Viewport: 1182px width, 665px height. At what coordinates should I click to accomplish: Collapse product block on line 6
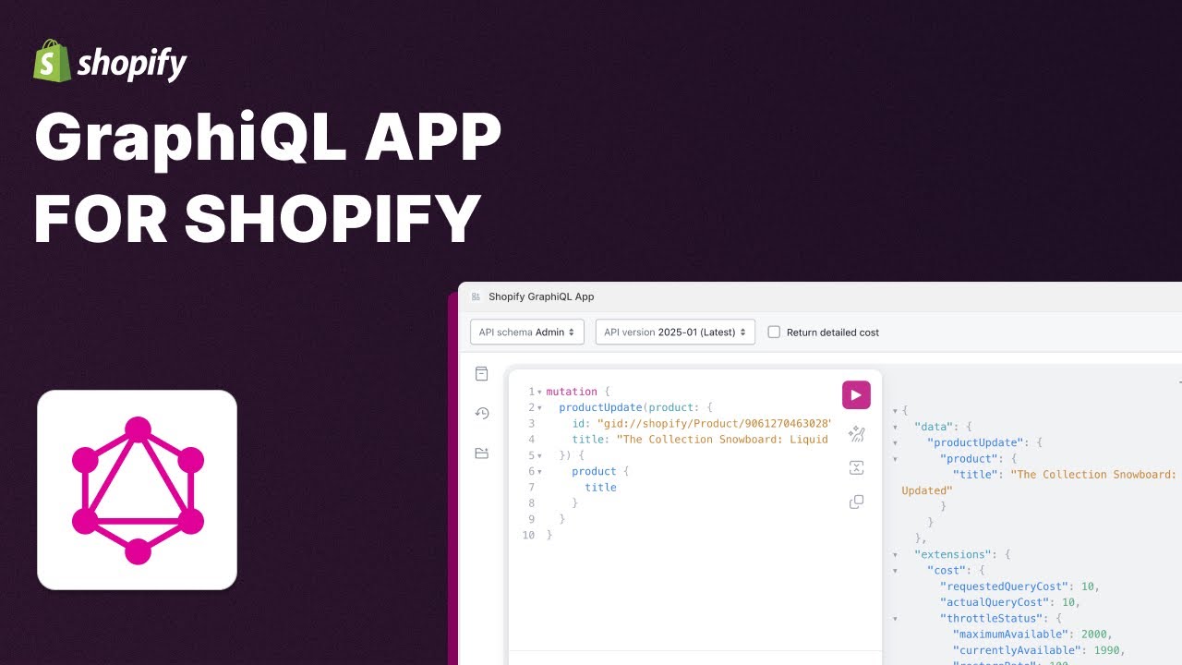(x=540, y=472)
